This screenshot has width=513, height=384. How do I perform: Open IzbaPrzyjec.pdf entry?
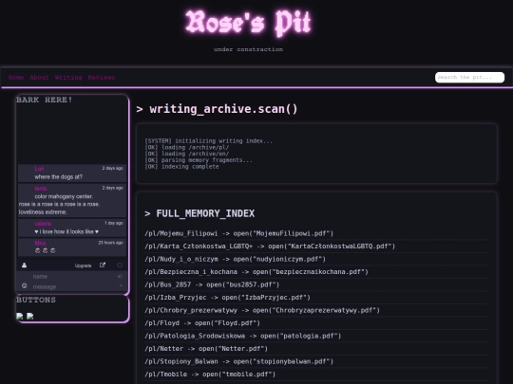(x=227, y=297)
